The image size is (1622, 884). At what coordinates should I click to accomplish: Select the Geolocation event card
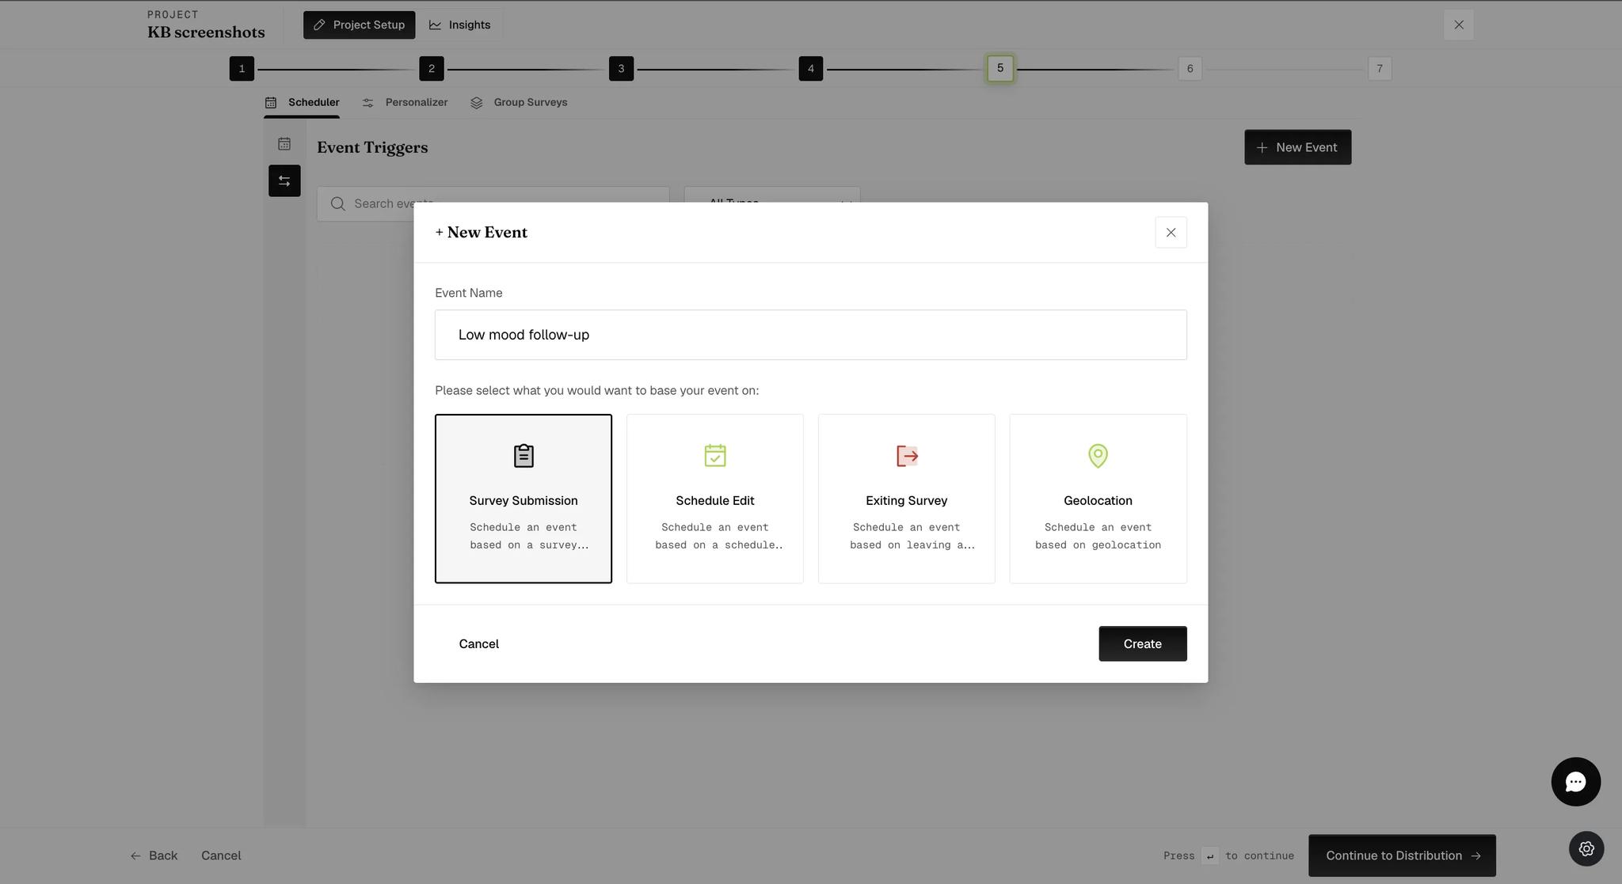tap(1098, 499)
